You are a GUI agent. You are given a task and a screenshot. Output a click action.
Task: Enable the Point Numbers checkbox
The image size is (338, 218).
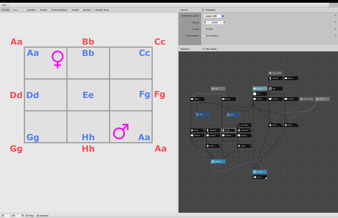(x=49, y=10)
